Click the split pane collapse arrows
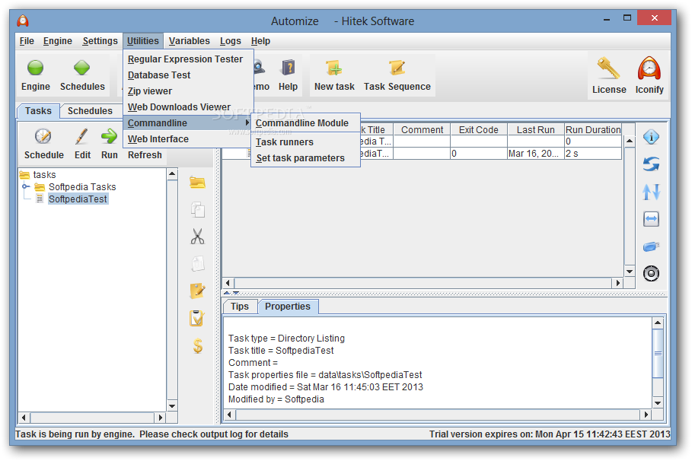This screenshot has height=461, width=692. click(231, 292)
